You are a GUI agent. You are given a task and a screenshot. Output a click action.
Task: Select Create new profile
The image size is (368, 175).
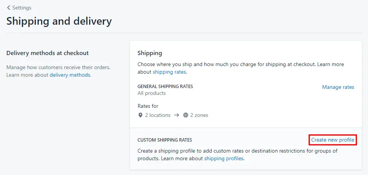coord(333,140)
